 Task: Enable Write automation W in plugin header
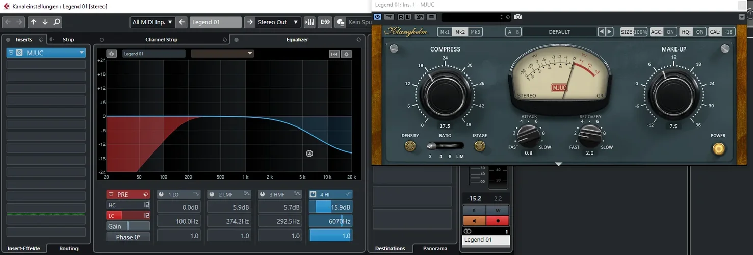point(408,17)
